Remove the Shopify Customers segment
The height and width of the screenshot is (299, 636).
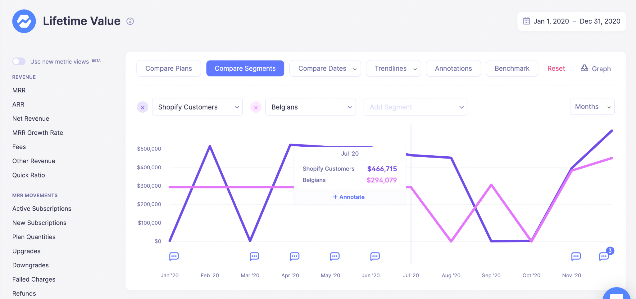(143, 107)
